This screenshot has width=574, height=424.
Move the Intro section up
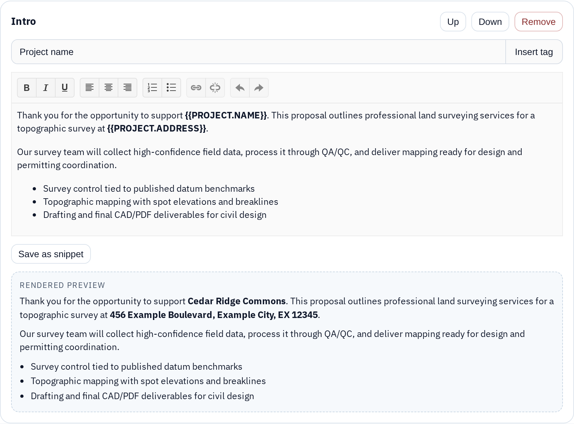pyautogui.click(x=453, y=21)
